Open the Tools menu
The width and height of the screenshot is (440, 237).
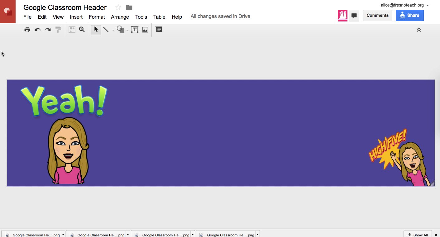[x=141, y=17]
